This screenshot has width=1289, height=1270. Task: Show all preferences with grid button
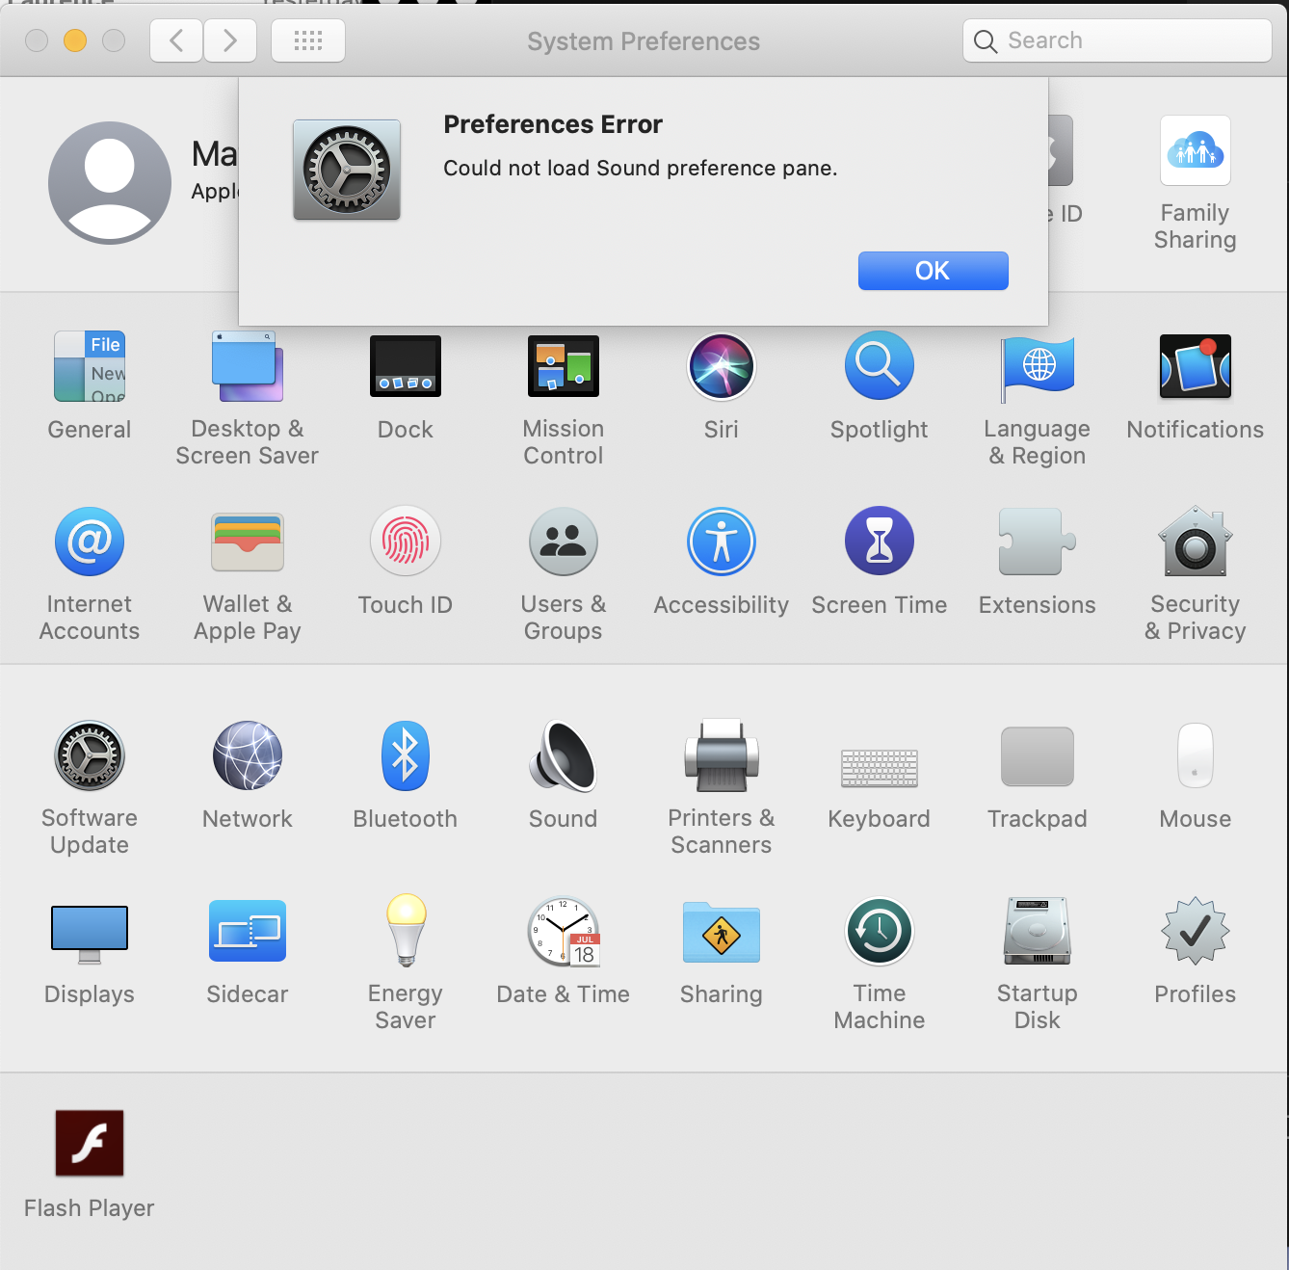308,40
